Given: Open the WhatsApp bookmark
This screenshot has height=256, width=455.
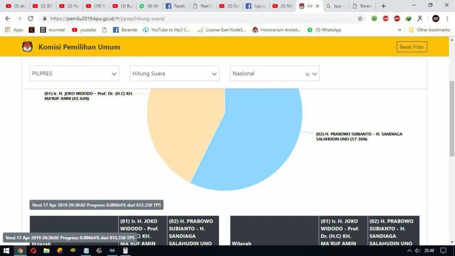Looking at the screenshot, I should 325,30.
